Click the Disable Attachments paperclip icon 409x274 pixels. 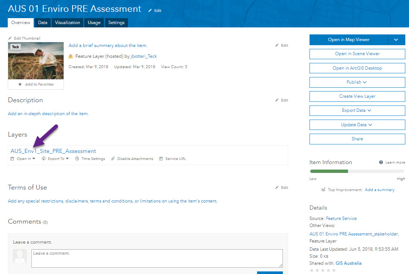point(113,158)
